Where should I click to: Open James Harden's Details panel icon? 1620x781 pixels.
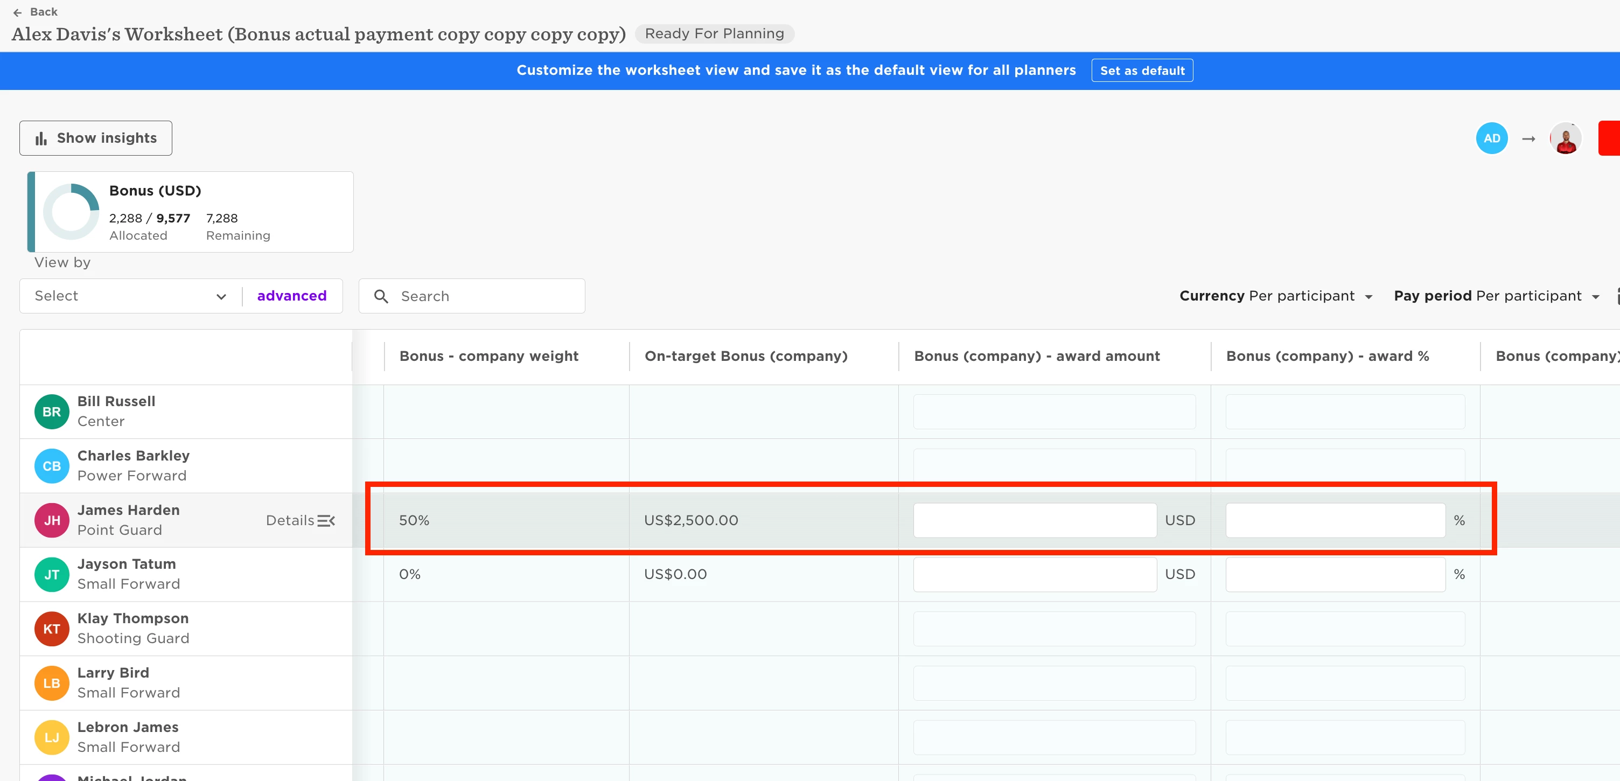[326, 521]
